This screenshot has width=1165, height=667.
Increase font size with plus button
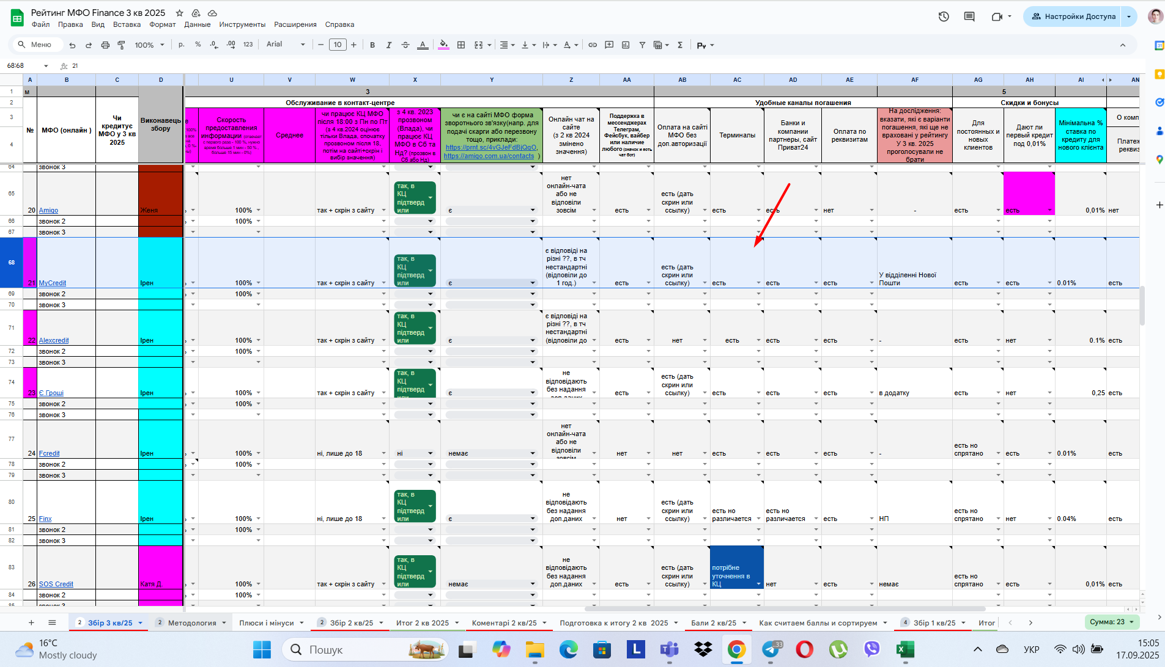[x=353, y=45]
